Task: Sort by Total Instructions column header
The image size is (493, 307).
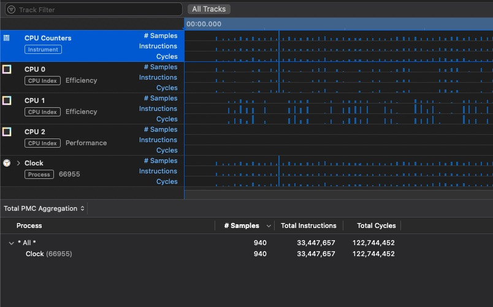Action: coord(308,226)
